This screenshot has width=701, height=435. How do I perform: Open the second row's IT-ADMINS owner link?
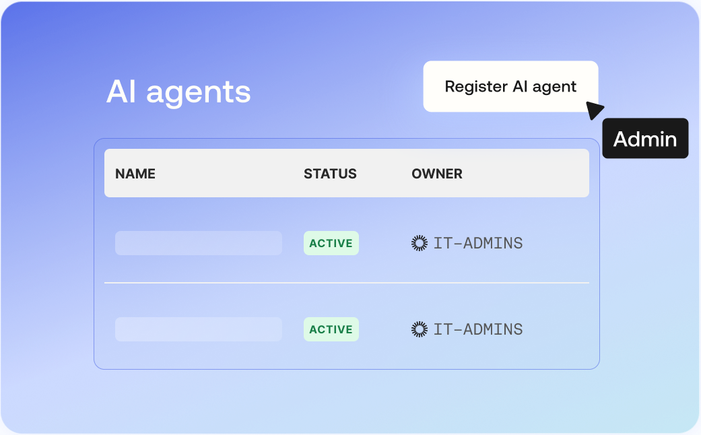477,329
